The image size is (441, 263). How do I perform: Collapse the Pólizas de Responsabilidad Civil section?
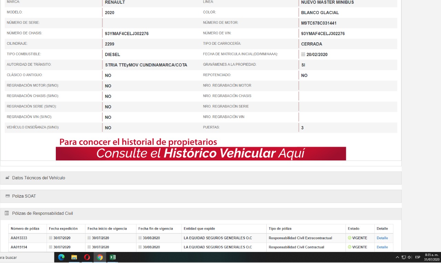tap(42, 213)
